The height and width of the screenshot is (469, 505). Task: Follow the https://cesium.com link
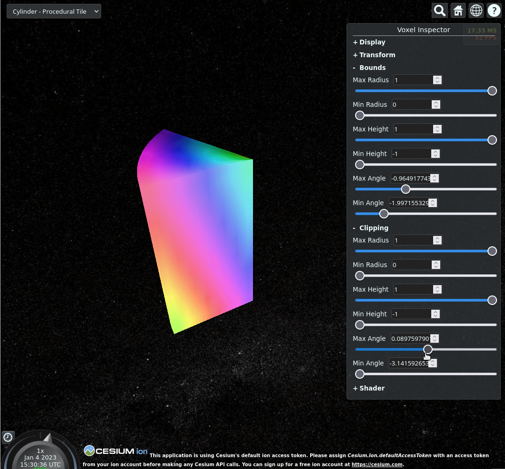[377, 464]
